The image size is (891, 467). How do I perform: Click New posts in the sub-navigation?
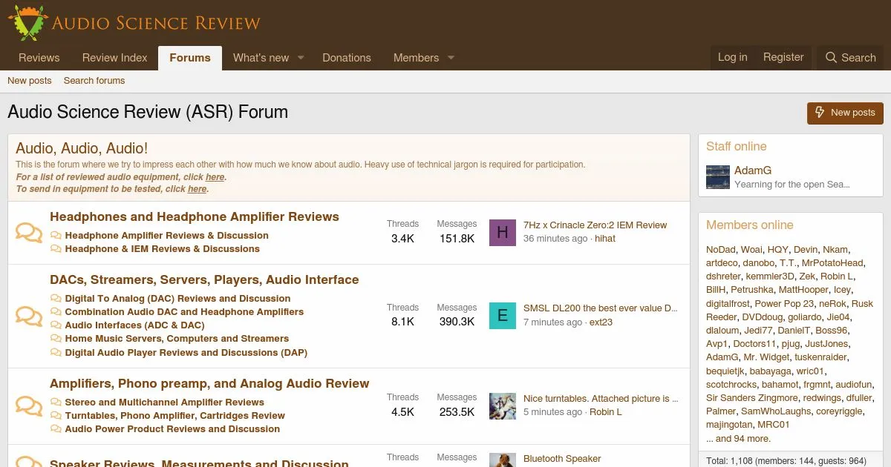pos(30,81)
